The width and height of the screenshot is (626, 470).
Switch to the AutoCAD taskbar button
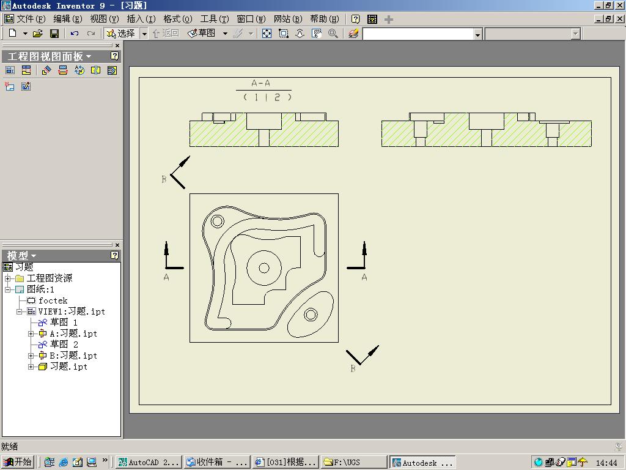coord(149,463)
